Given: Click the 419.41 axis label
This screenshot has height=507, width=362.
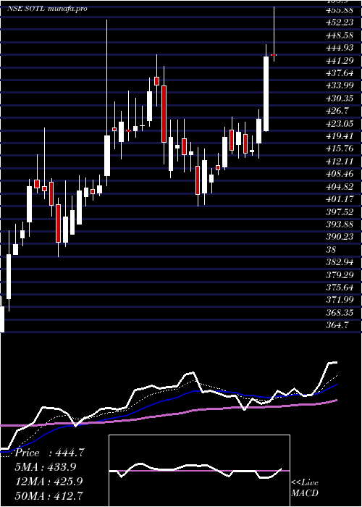Looking at the screenshot, I should pyautogui.click(x=340, y=136).
